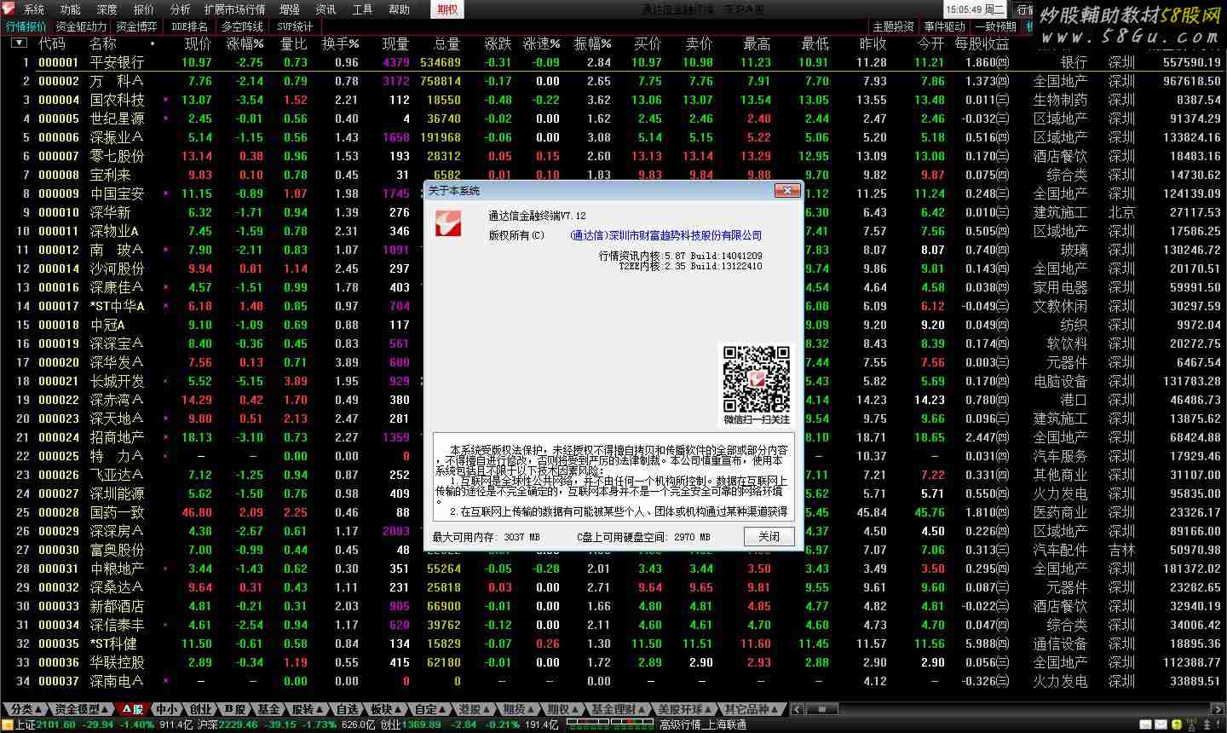Expand the 股转 bottom tab menu

(308, 709)
